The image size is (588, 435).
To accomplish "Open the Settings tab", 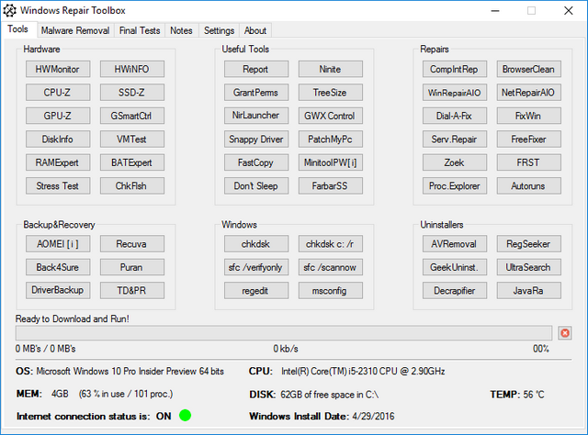I will point(219,30).
